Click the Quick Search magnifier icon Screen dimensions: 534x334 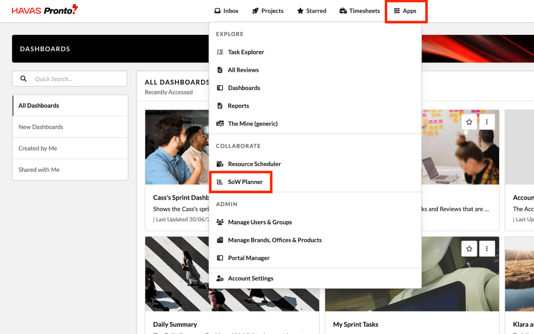(x=23, y=79)
